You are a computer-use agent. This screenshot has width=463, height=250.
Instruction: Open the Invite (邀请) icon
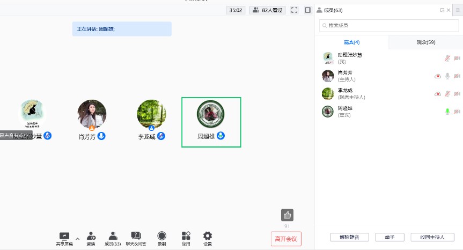91,236
